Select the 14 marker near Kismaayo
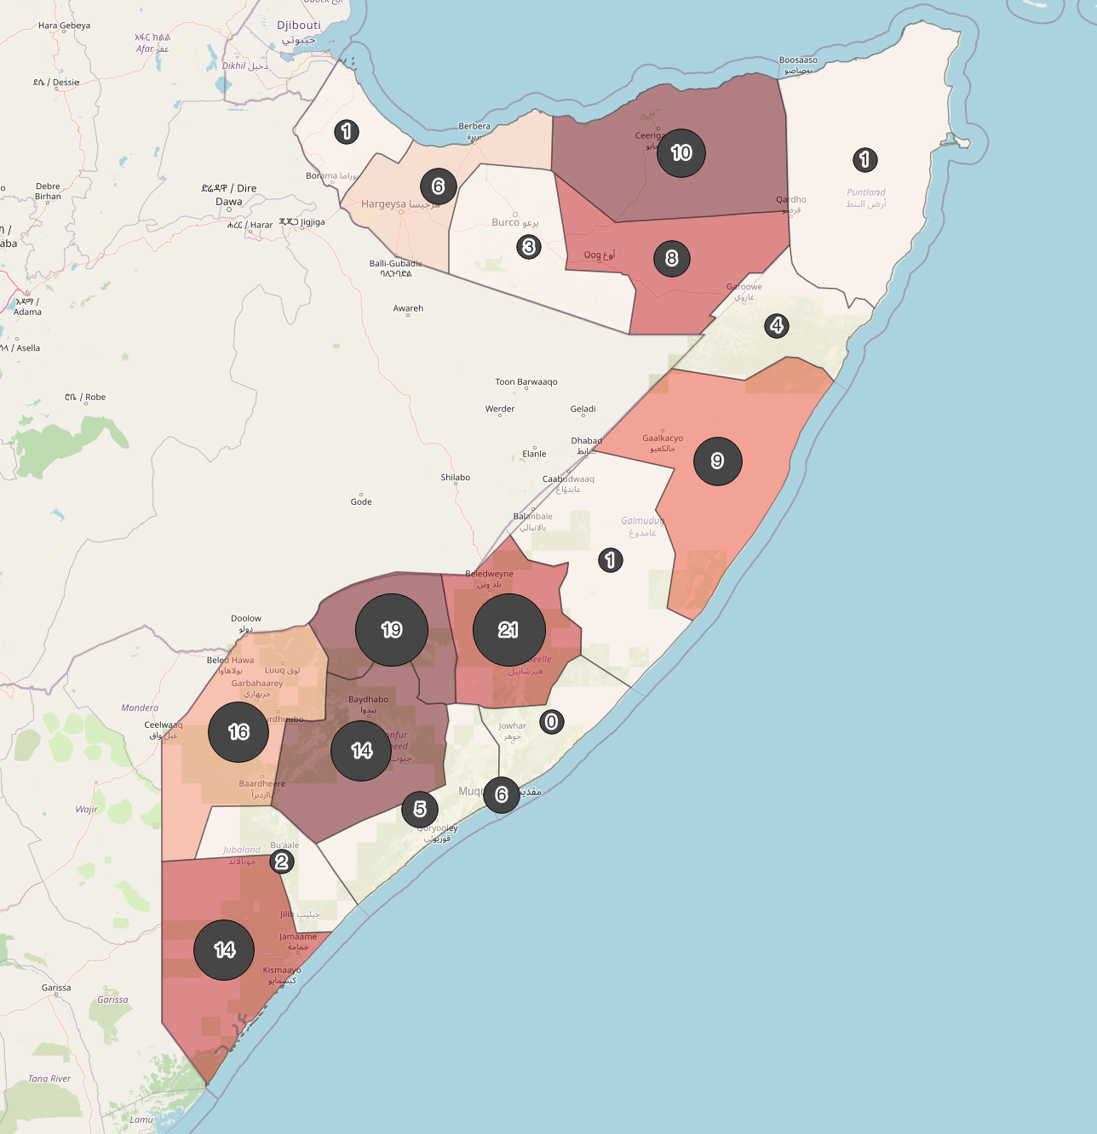Screen dimensions: 1097x1134 click(224, 950)
